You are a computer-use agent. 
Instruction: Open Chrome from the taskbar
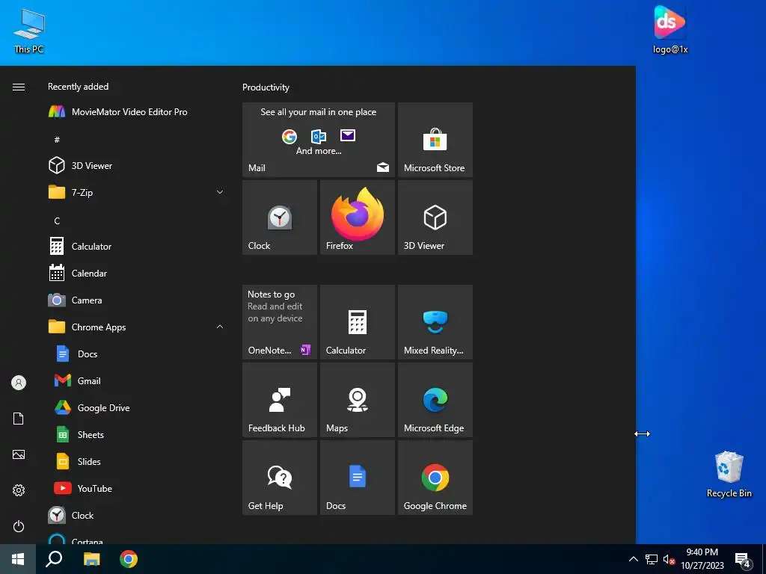[x=129, y=559]
